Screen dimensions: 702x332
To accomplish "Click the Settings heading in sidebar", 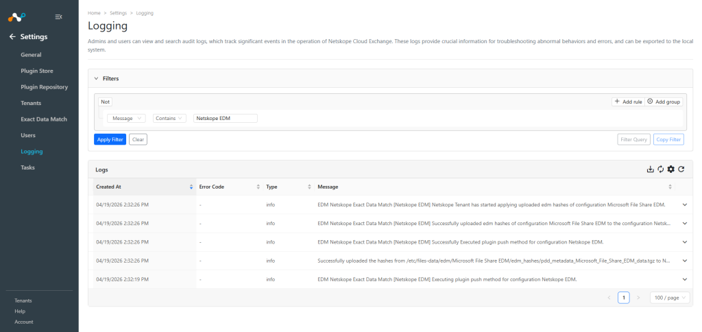I will [x=34, y=37].
